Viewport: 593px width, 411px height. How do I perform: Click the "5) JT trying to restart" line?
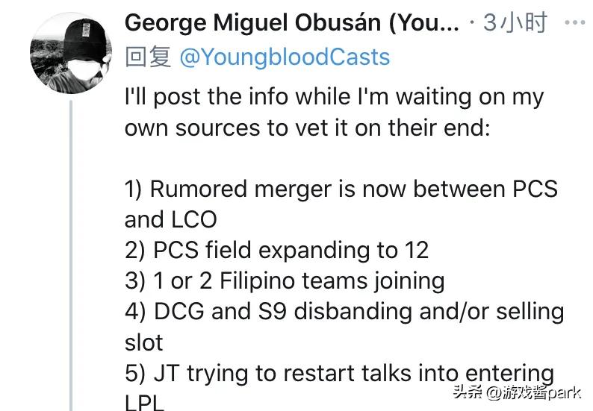point(339,372)
